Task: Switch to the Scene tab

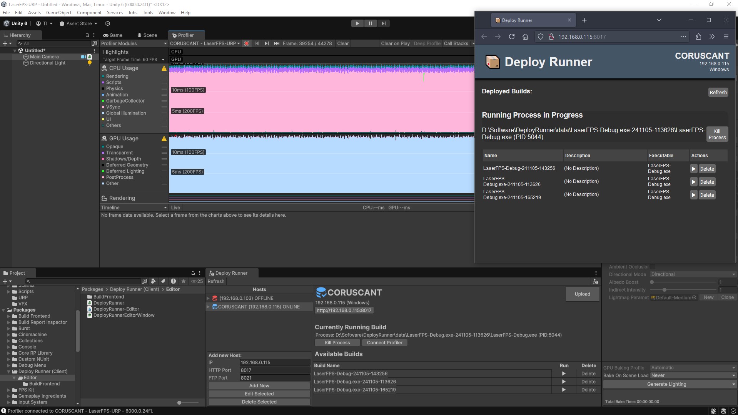Action: pyautogui.click(x=147, y=35)
